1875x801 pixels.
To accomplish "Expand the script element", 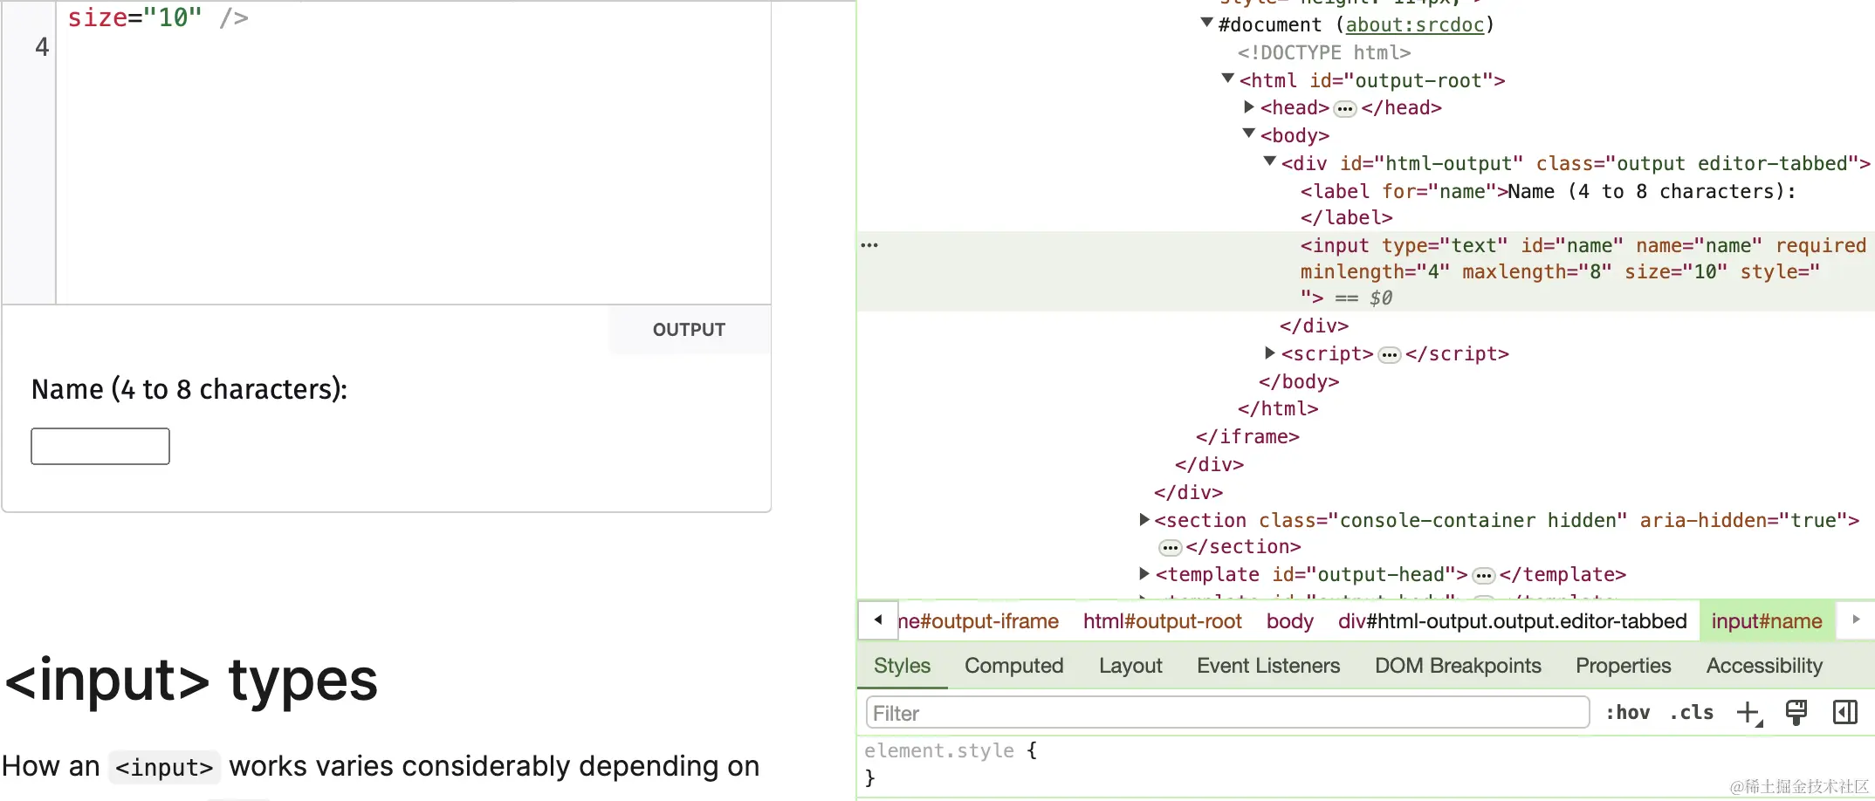I will tap(1270, 353).
